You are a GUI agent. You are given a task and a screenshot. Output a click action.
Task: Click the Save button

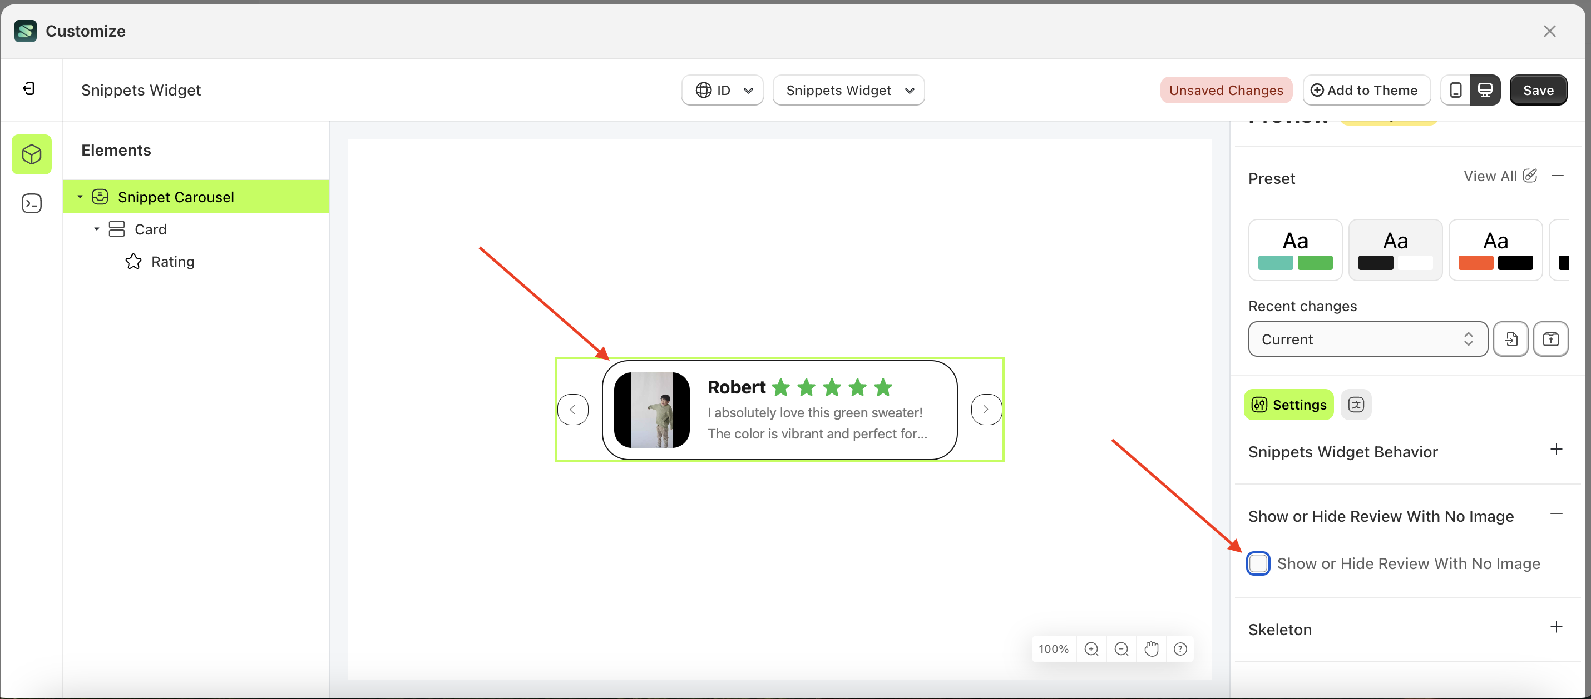(x=1538, y=90)
